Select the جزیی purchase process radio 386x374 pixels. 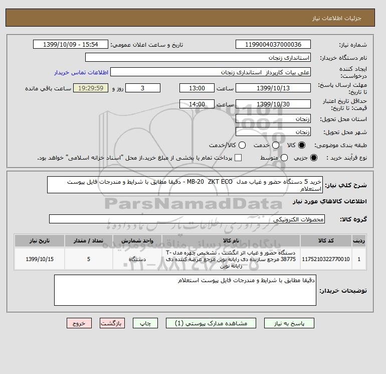[x=314, y=158]
